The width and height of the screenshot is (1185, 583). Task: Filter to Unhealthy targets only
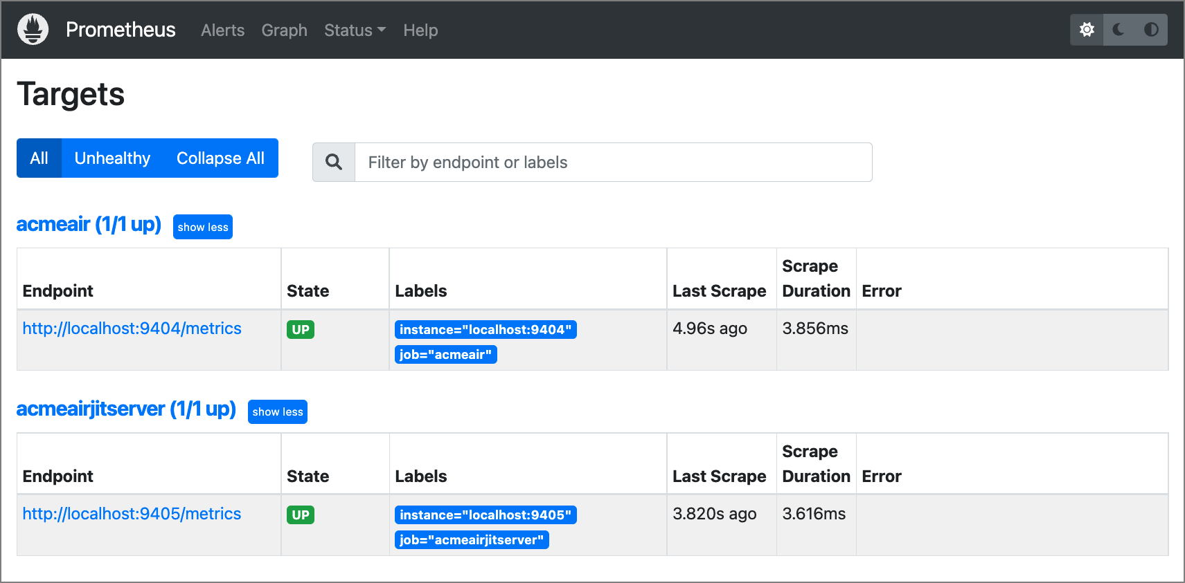112,158
